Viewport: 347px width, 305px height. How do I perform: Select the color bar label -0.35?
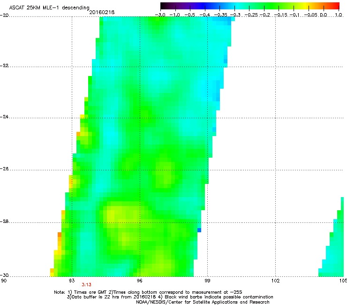click(x=221, y=15)
